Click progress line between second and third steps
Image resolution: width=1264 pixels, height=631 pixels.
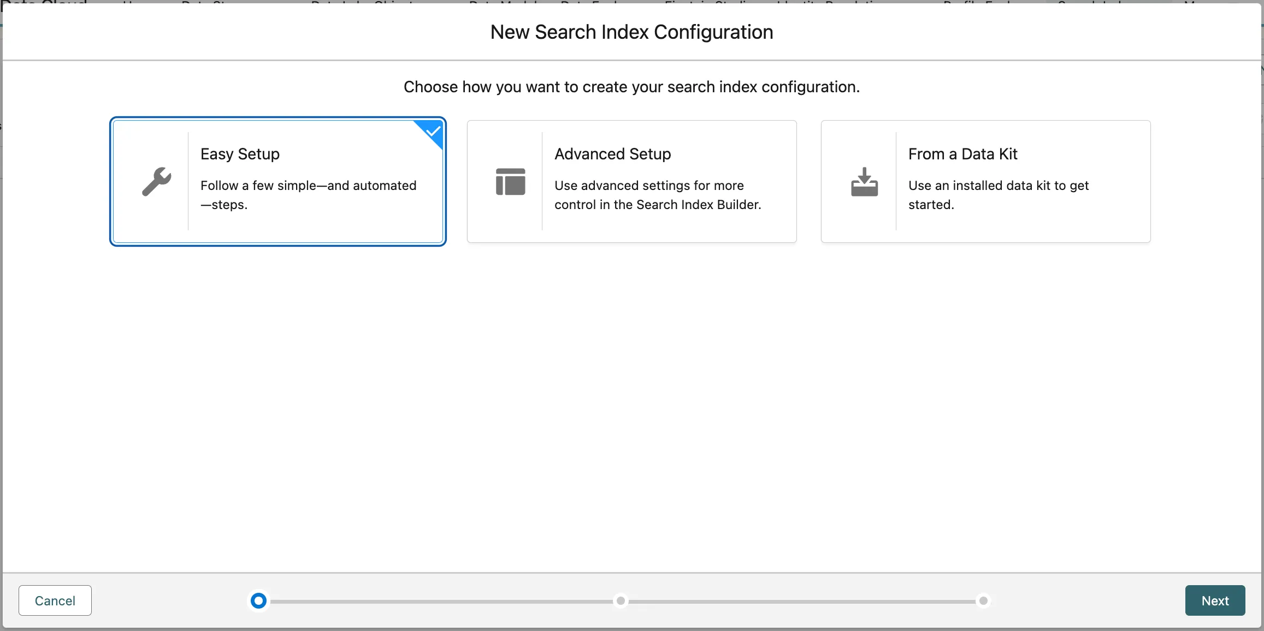tap(802, 601)
